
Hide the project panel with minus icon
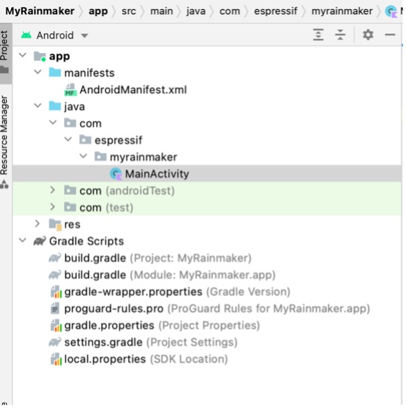pyautogui.click(x=390, y=35)
